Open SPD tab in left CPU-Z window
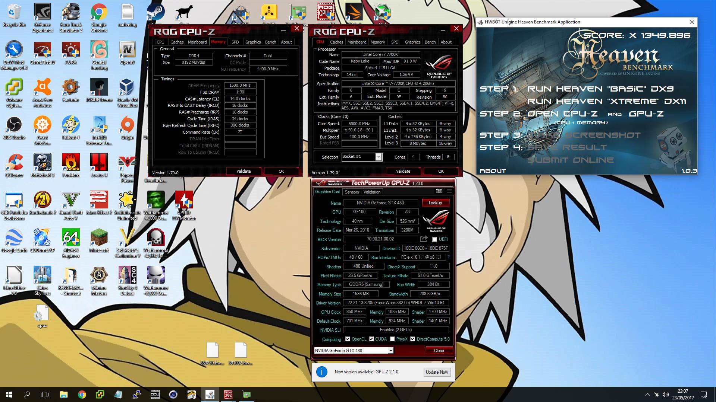The width and height of the screenshot is (716, 402). point(235,42)
